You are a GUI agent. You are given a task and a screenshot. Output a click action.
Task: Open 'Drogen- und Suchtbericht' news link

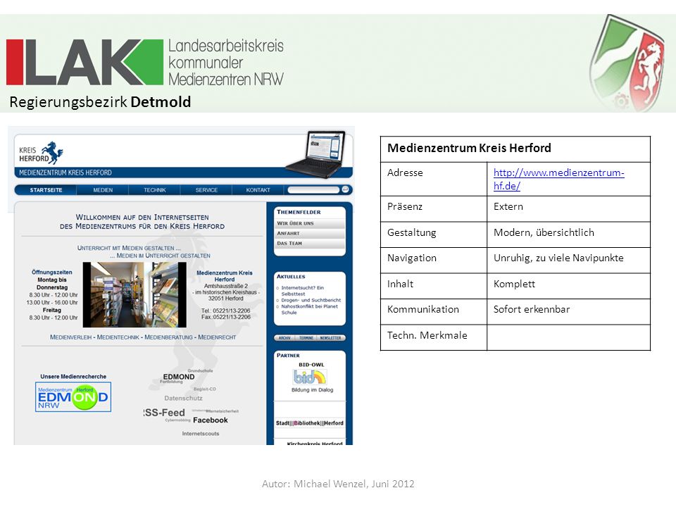click(311, 300)
